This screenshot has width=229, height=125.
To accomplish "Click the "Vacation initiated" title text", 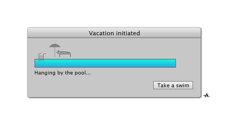I will 114,33.
